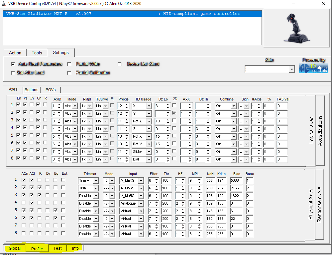Viewport: 332px width, 255px height.
Task: Click KdLo field showing 133
Action: coord(222,219)
